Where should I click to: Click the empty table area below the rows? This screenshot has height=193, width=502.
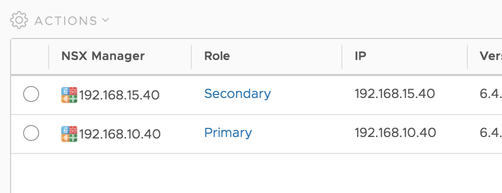(256, 173)
